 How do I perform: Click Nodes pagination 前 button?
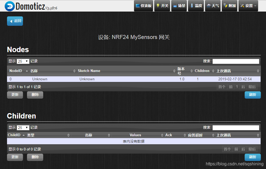[x=231, y=87]
